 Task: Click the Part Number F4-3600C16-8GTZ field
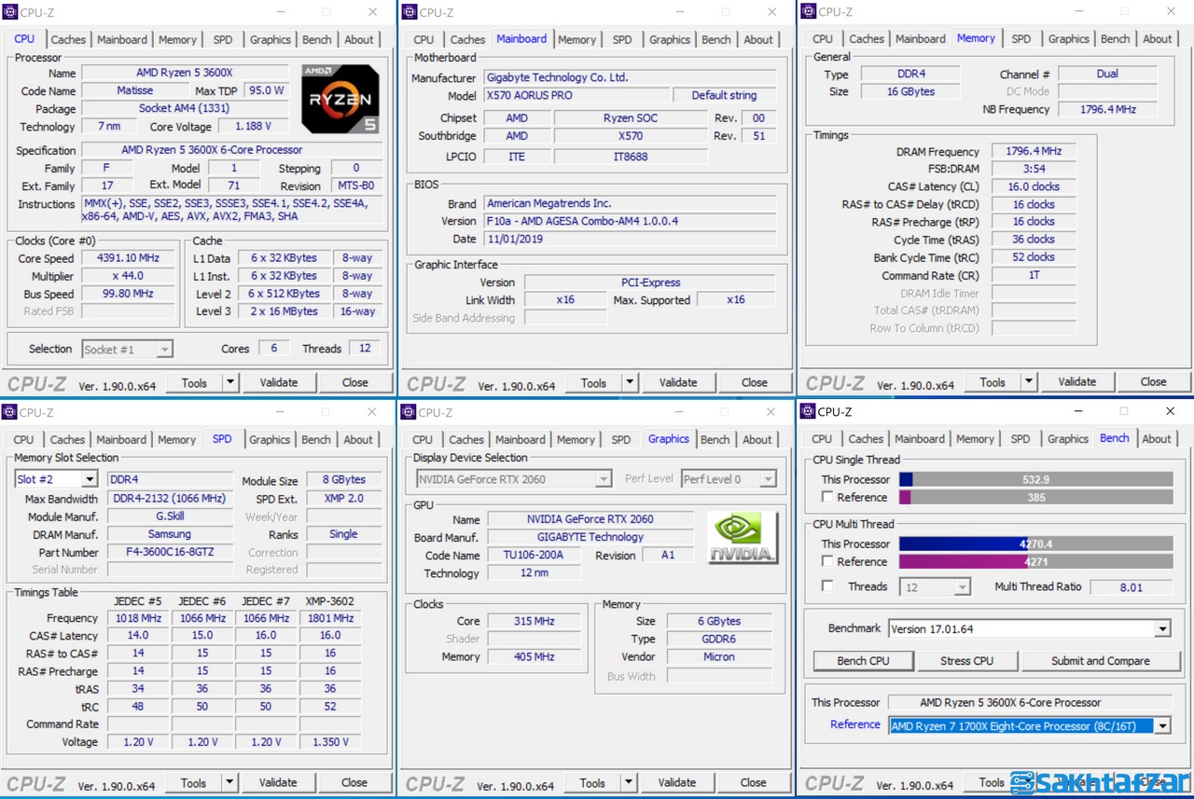[x=170, y=552]
